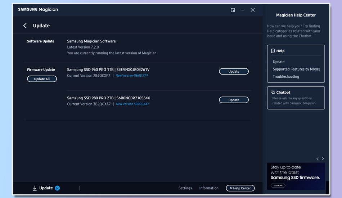Viewport: 342px width, 198px height.
Task: Click the Chatbot speech bubble icon
Action: 273,93
